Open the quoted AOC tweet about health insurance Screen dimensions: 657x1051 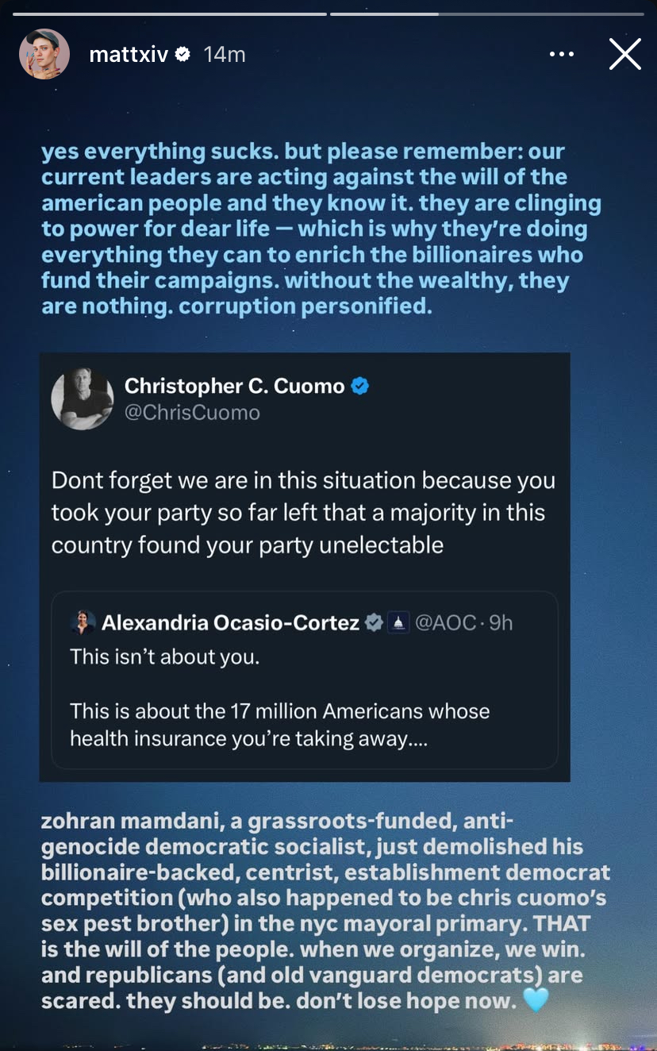pos(305,679)
